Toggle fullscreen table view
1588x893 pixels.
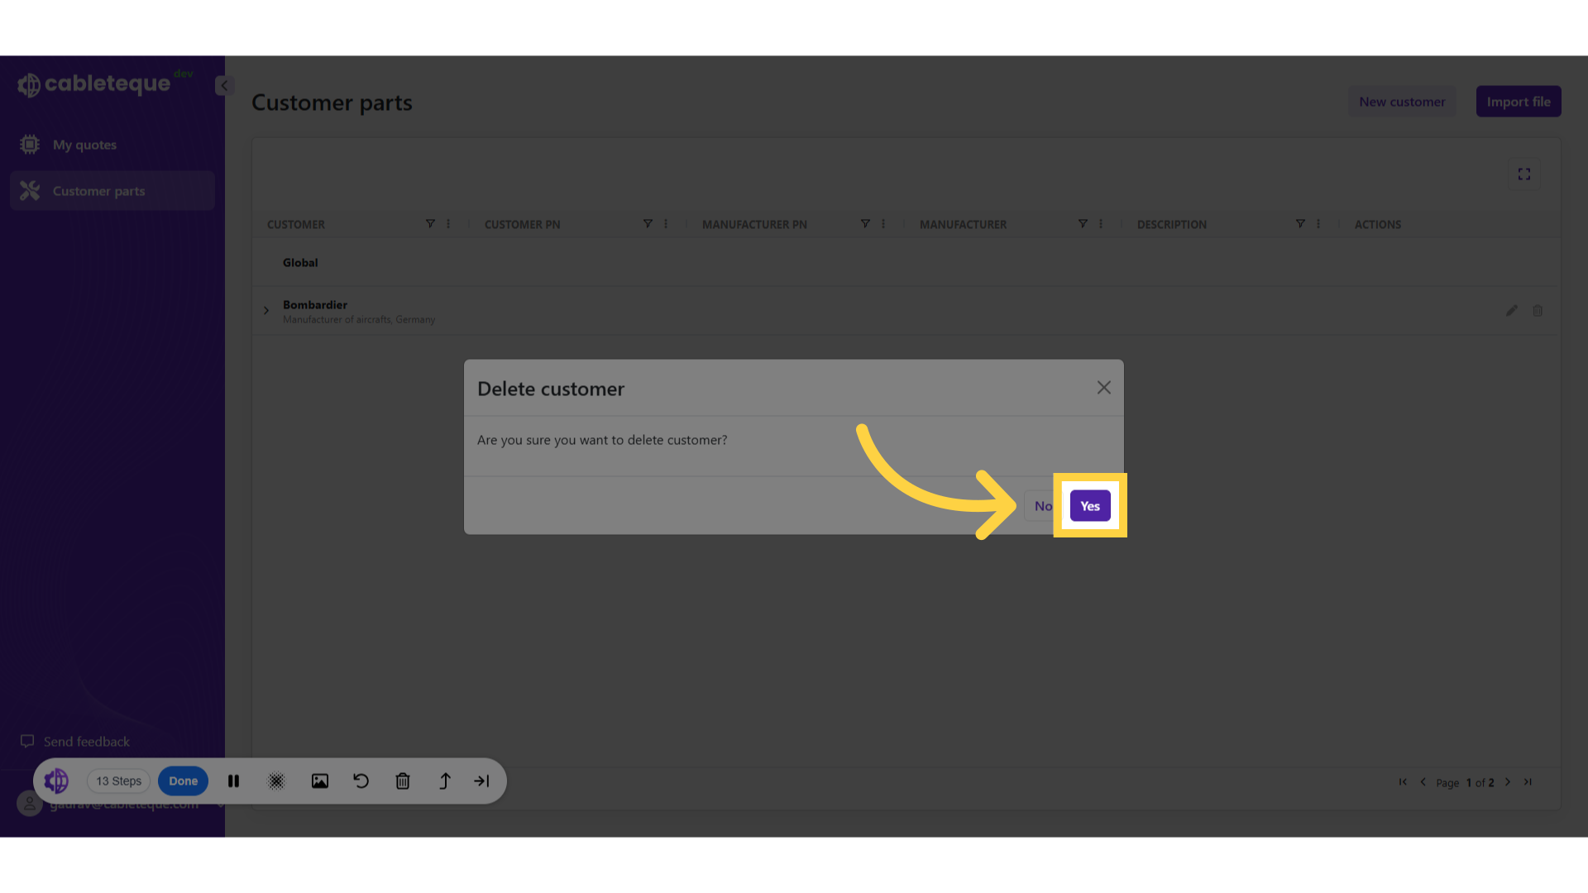pos(1523,174)
